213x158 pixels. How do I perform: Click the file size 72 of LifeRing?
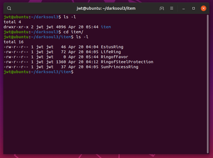(x=64, y=52)
